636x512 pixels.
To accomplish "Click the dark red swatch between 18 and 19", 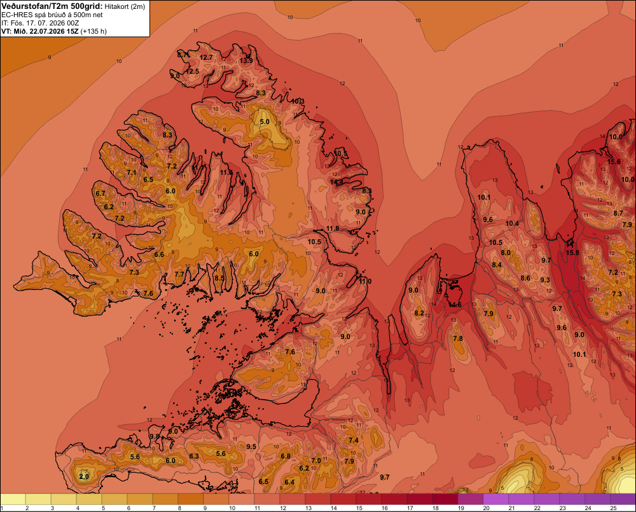I will click(445, 499).
